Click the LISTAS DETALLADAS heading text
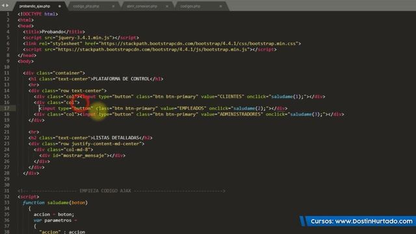This screenshot has width=416, height=234. [116, 138]
